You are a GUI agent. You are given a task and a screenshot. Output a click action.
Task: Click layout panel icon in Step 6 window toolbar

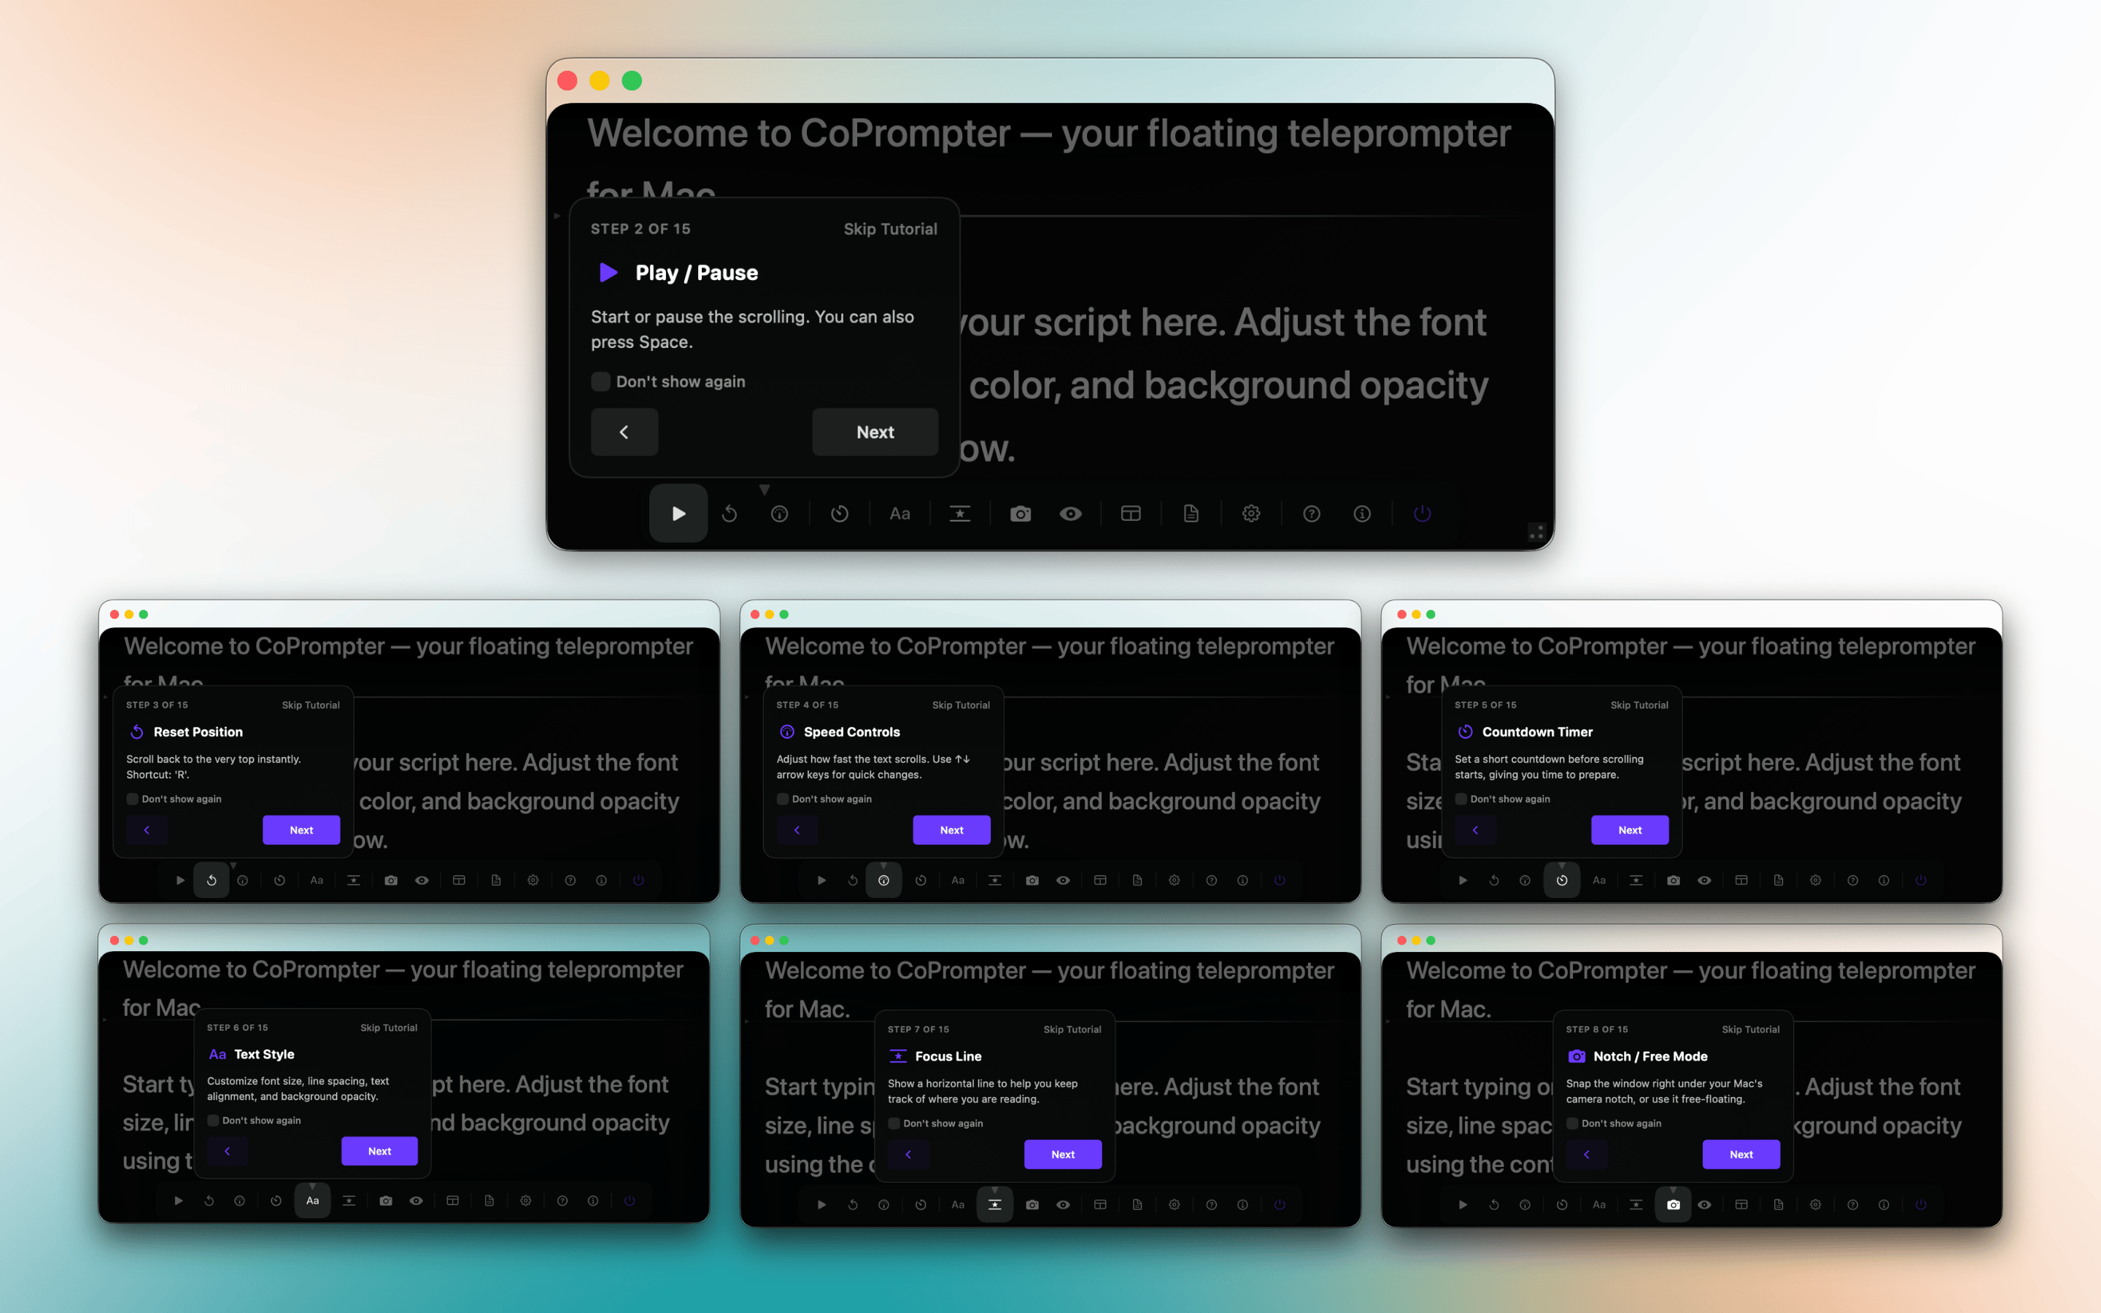coord(452,1201)
